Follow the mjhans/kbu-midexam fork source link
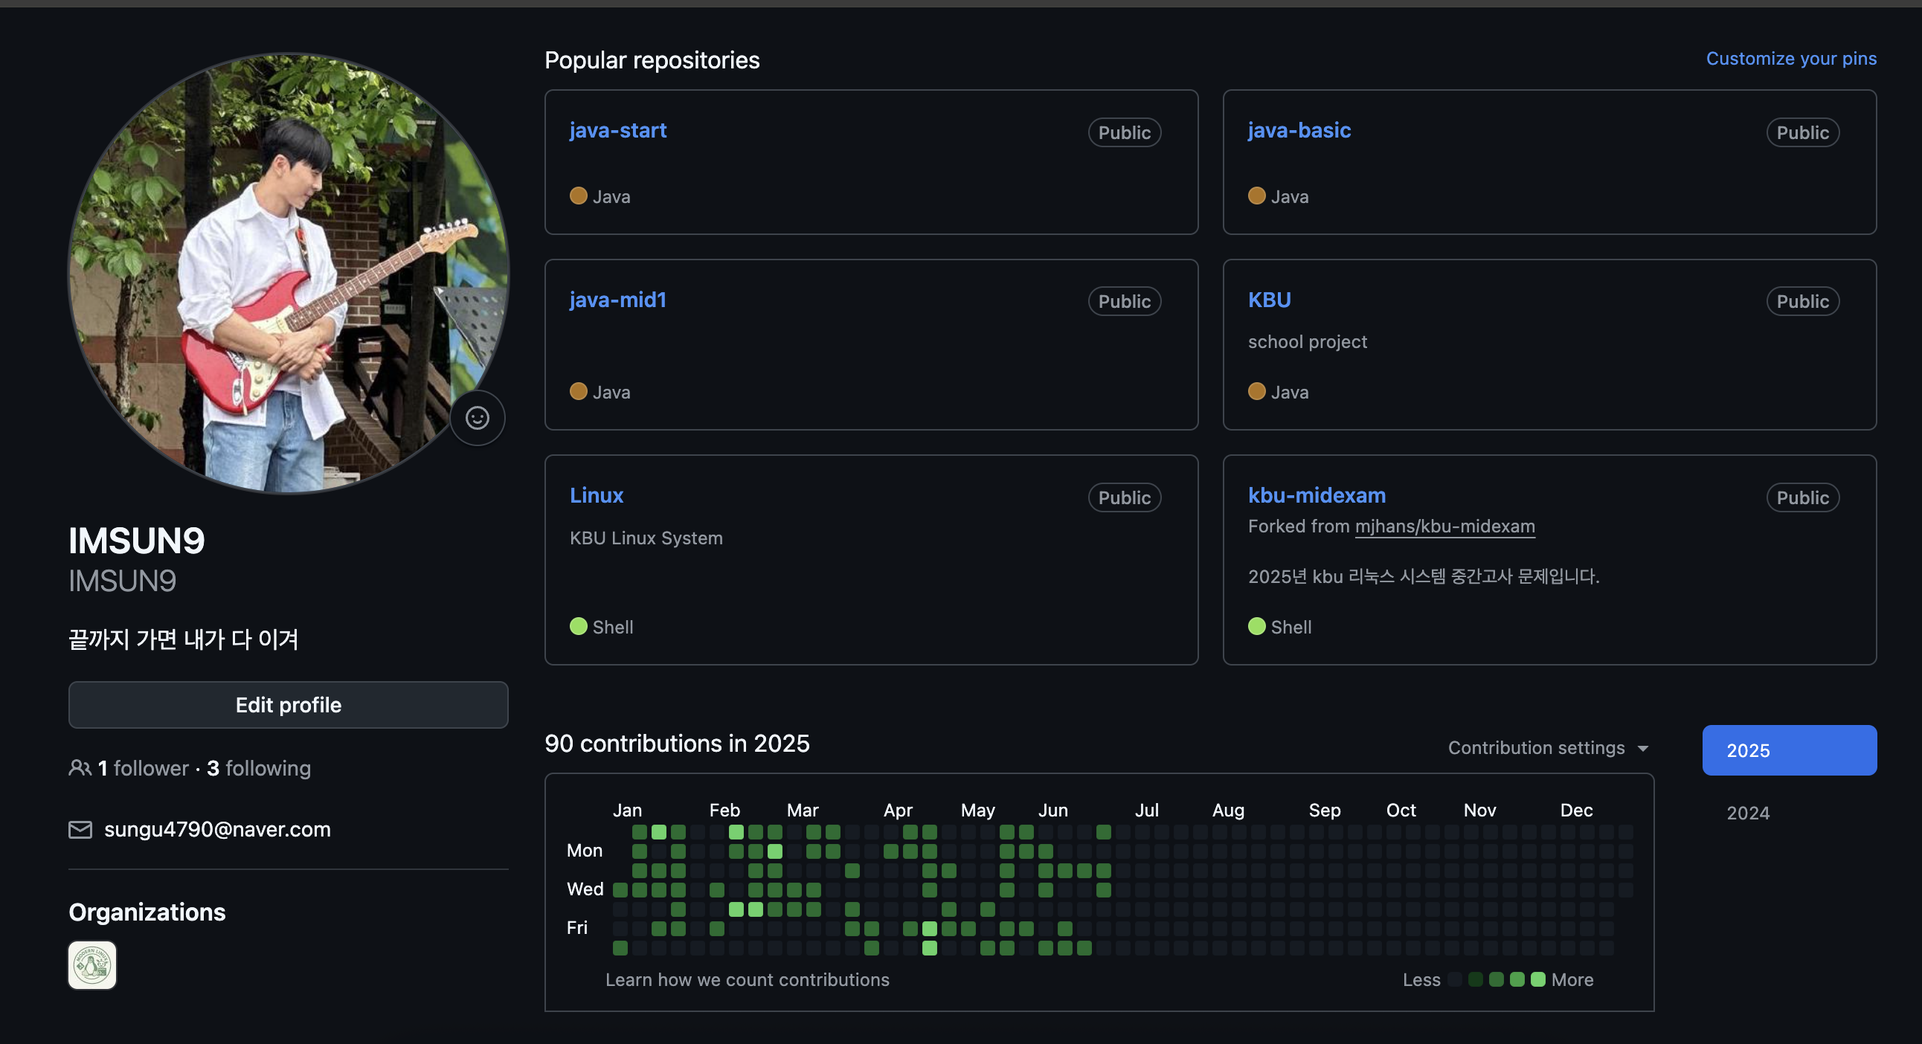 1444,526
